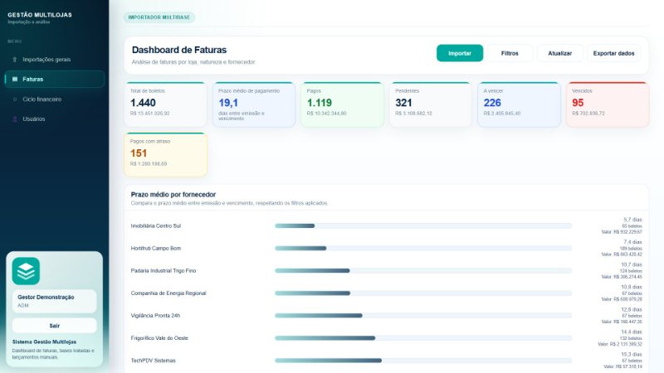Select the Vencidos card showing 95
This screenshot has width=664, height=373.
(608, 104)
